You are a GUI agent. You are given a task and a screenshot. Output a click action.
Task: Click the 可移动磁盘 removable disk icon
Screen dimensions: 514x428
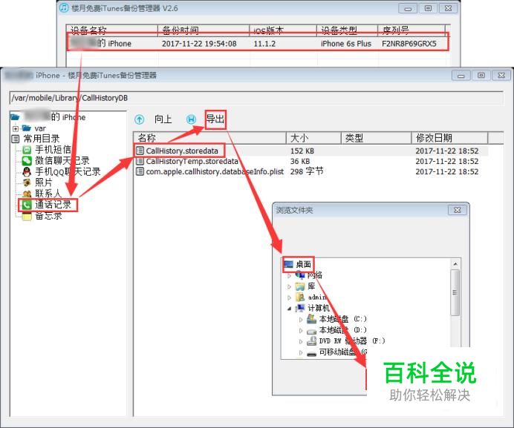click(311, 353)
